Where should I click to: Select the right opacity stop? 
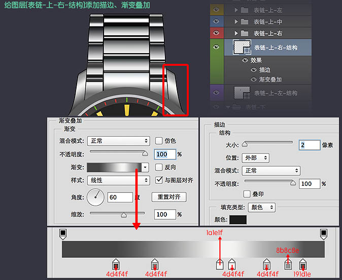click(323, 234)
